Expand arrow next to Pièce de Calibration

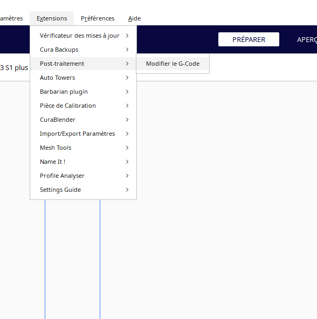(127, 106)
